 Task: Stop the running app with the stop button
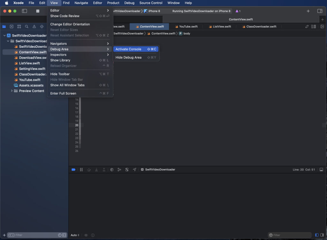38,11
